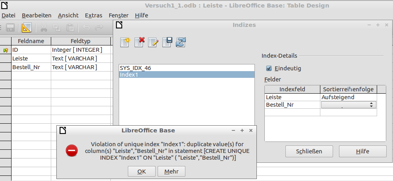Screen dimensions: 393x181
Task: Click the Paste clipboard icon
Action: [70, 28]
